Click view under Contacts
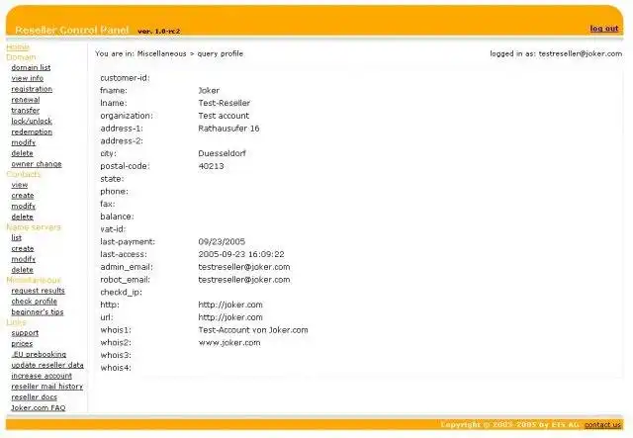This screenshot has height=438, width=633. coord(20,185)
